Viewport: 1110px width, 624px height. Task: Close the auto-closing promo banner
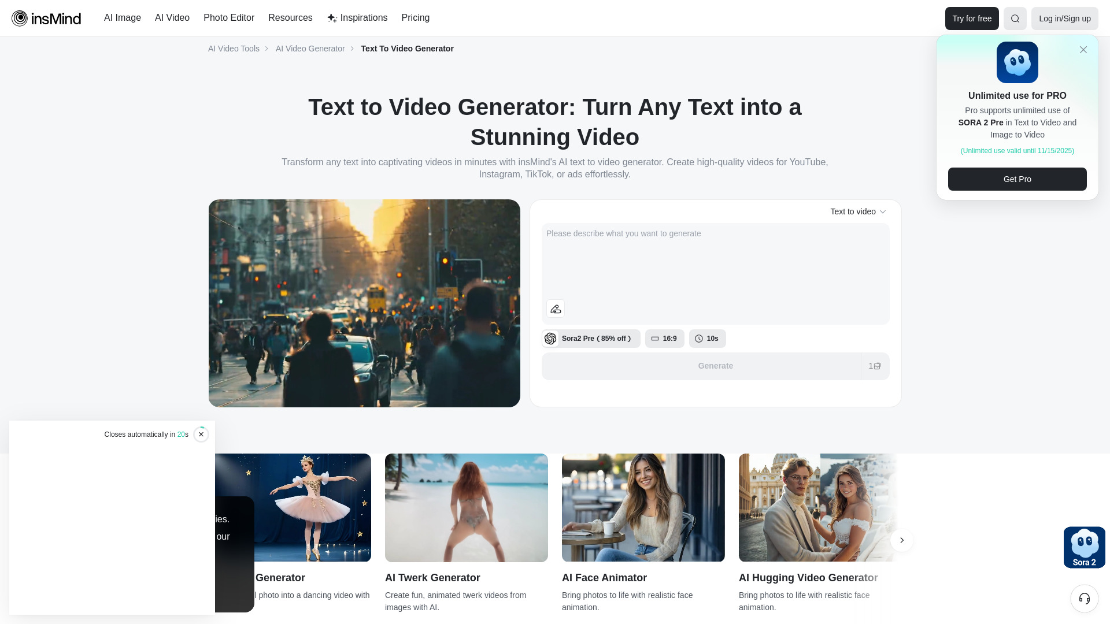click(201, 434)
